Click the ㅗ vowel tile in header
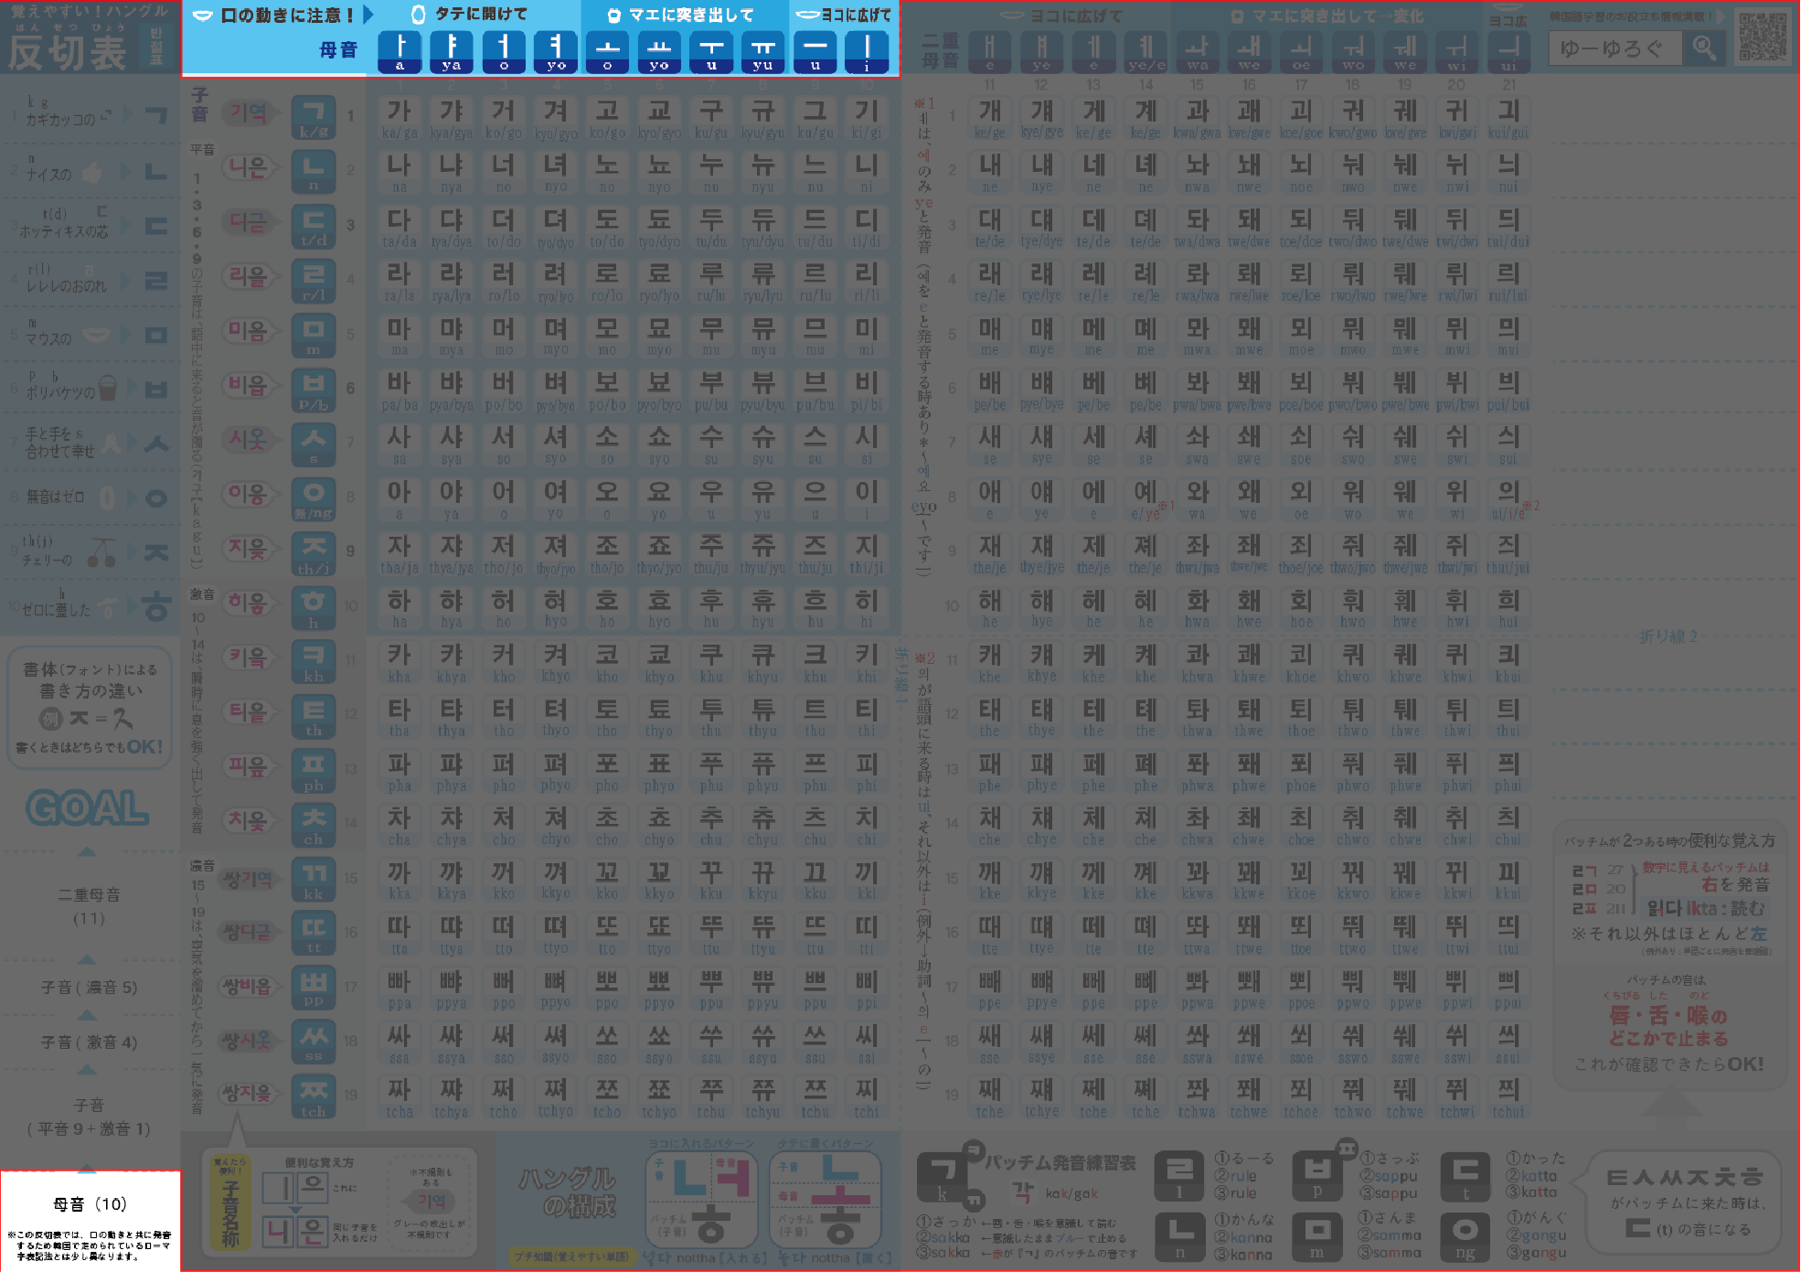The height and width of the screenshot is (1272, 1801). 607,51
